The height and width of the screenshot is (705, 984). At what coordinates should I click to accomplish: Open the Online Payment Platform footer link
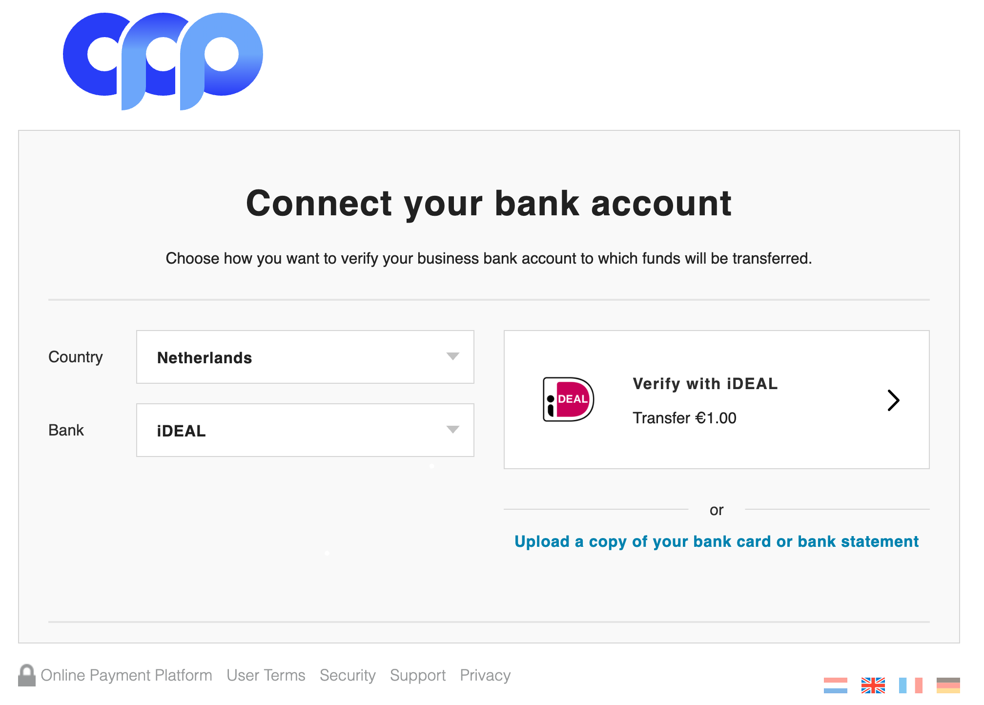point(126,675)
